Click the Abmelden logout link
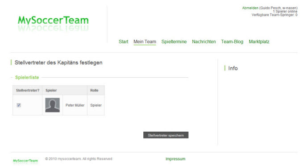 (x=250, y=8)
